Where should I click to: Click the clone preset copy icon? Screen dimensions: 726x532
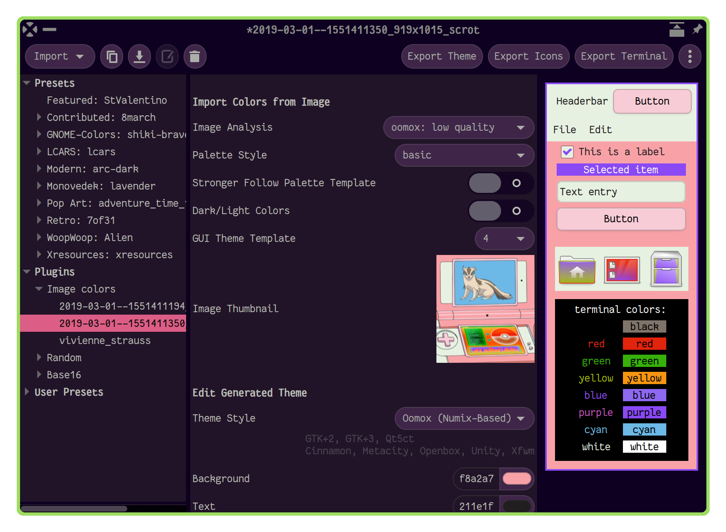click(x=112, y=56)
